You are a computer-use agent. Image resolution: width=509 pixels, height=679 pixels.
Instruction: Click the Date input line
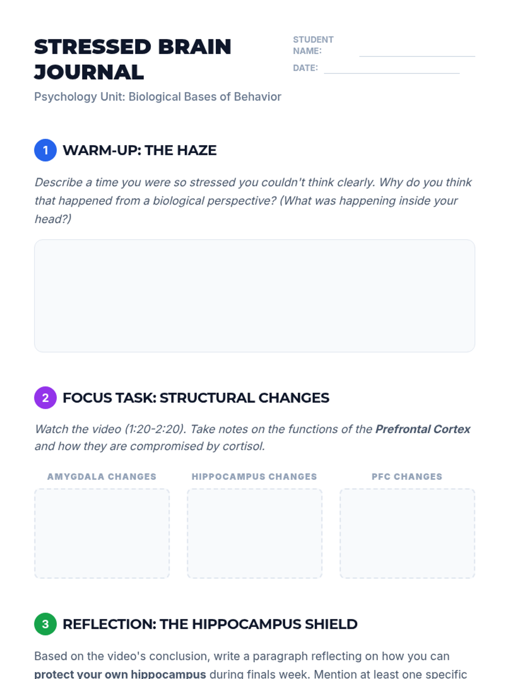(x=391, y=68)
